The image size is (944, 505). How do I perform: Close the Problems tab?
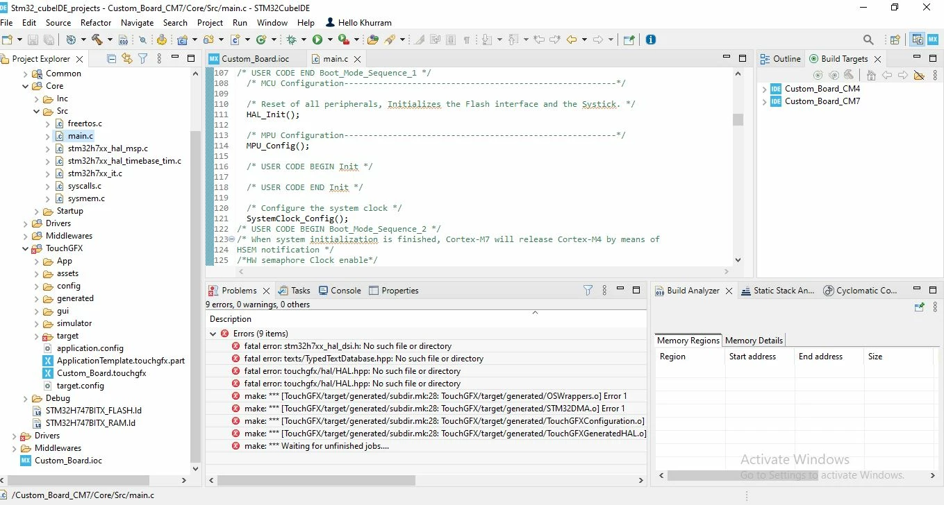tap(266, 291)
